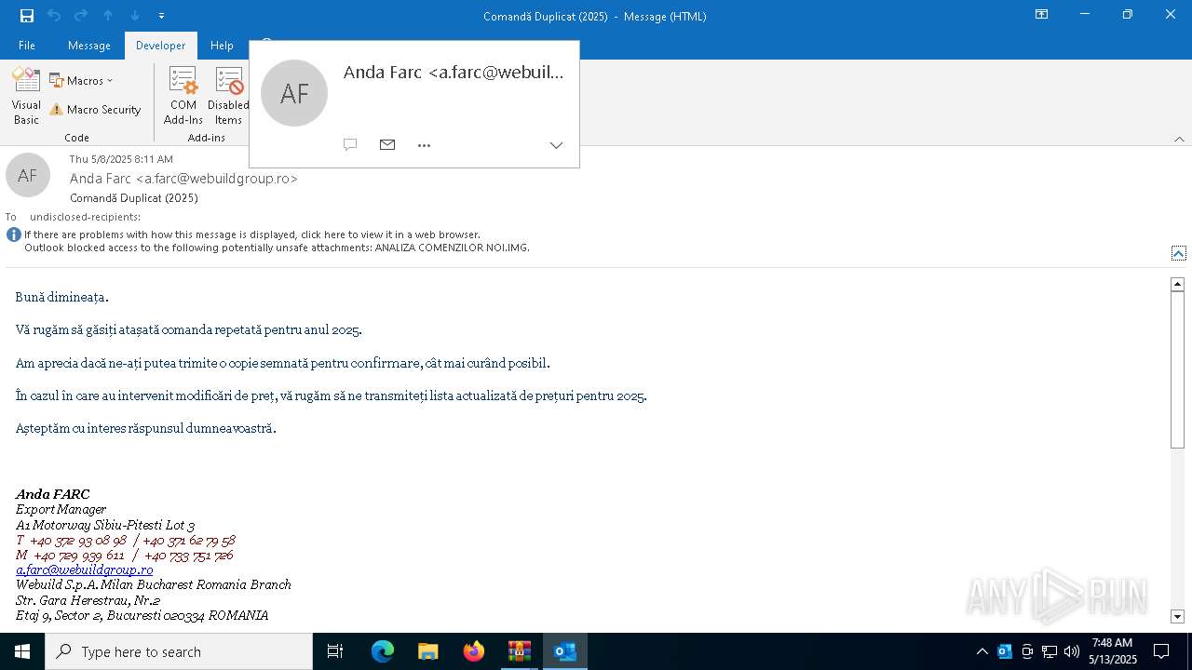Launch Visual Basic editor
This screenshot has height=670, width=1192.
point(26,97)
